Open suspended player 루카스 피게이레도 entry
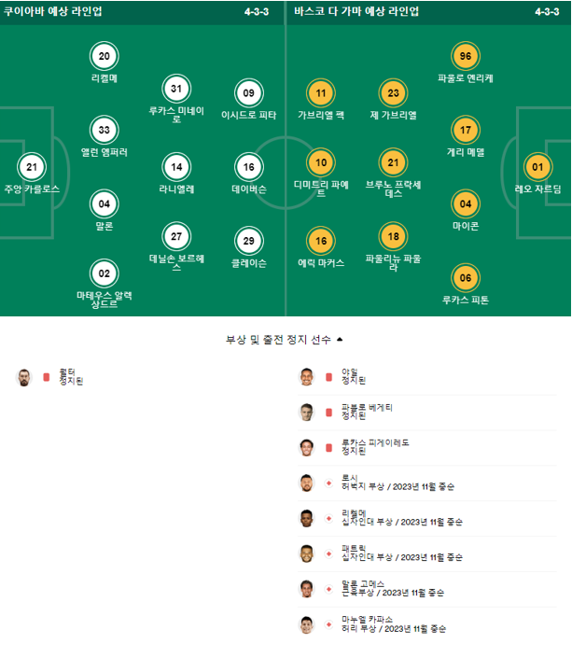This screenshot has height=672, width=572. coord(427,447)
